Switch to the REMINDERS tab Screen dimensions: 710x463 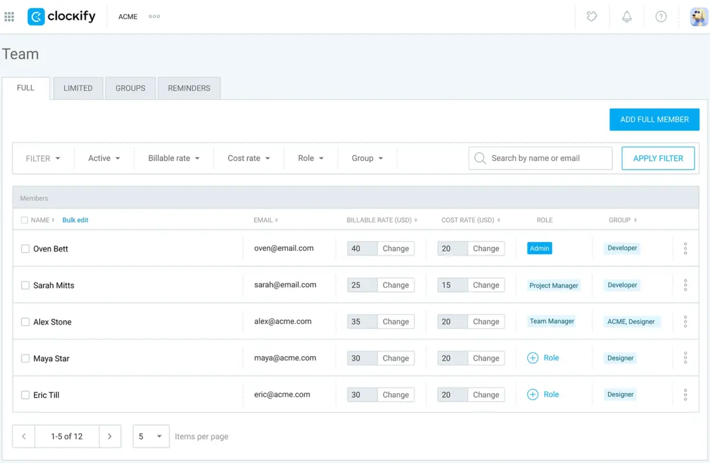189,88
